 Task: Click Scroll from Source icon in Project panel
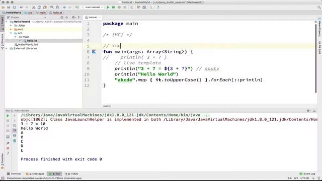point(62,18)
